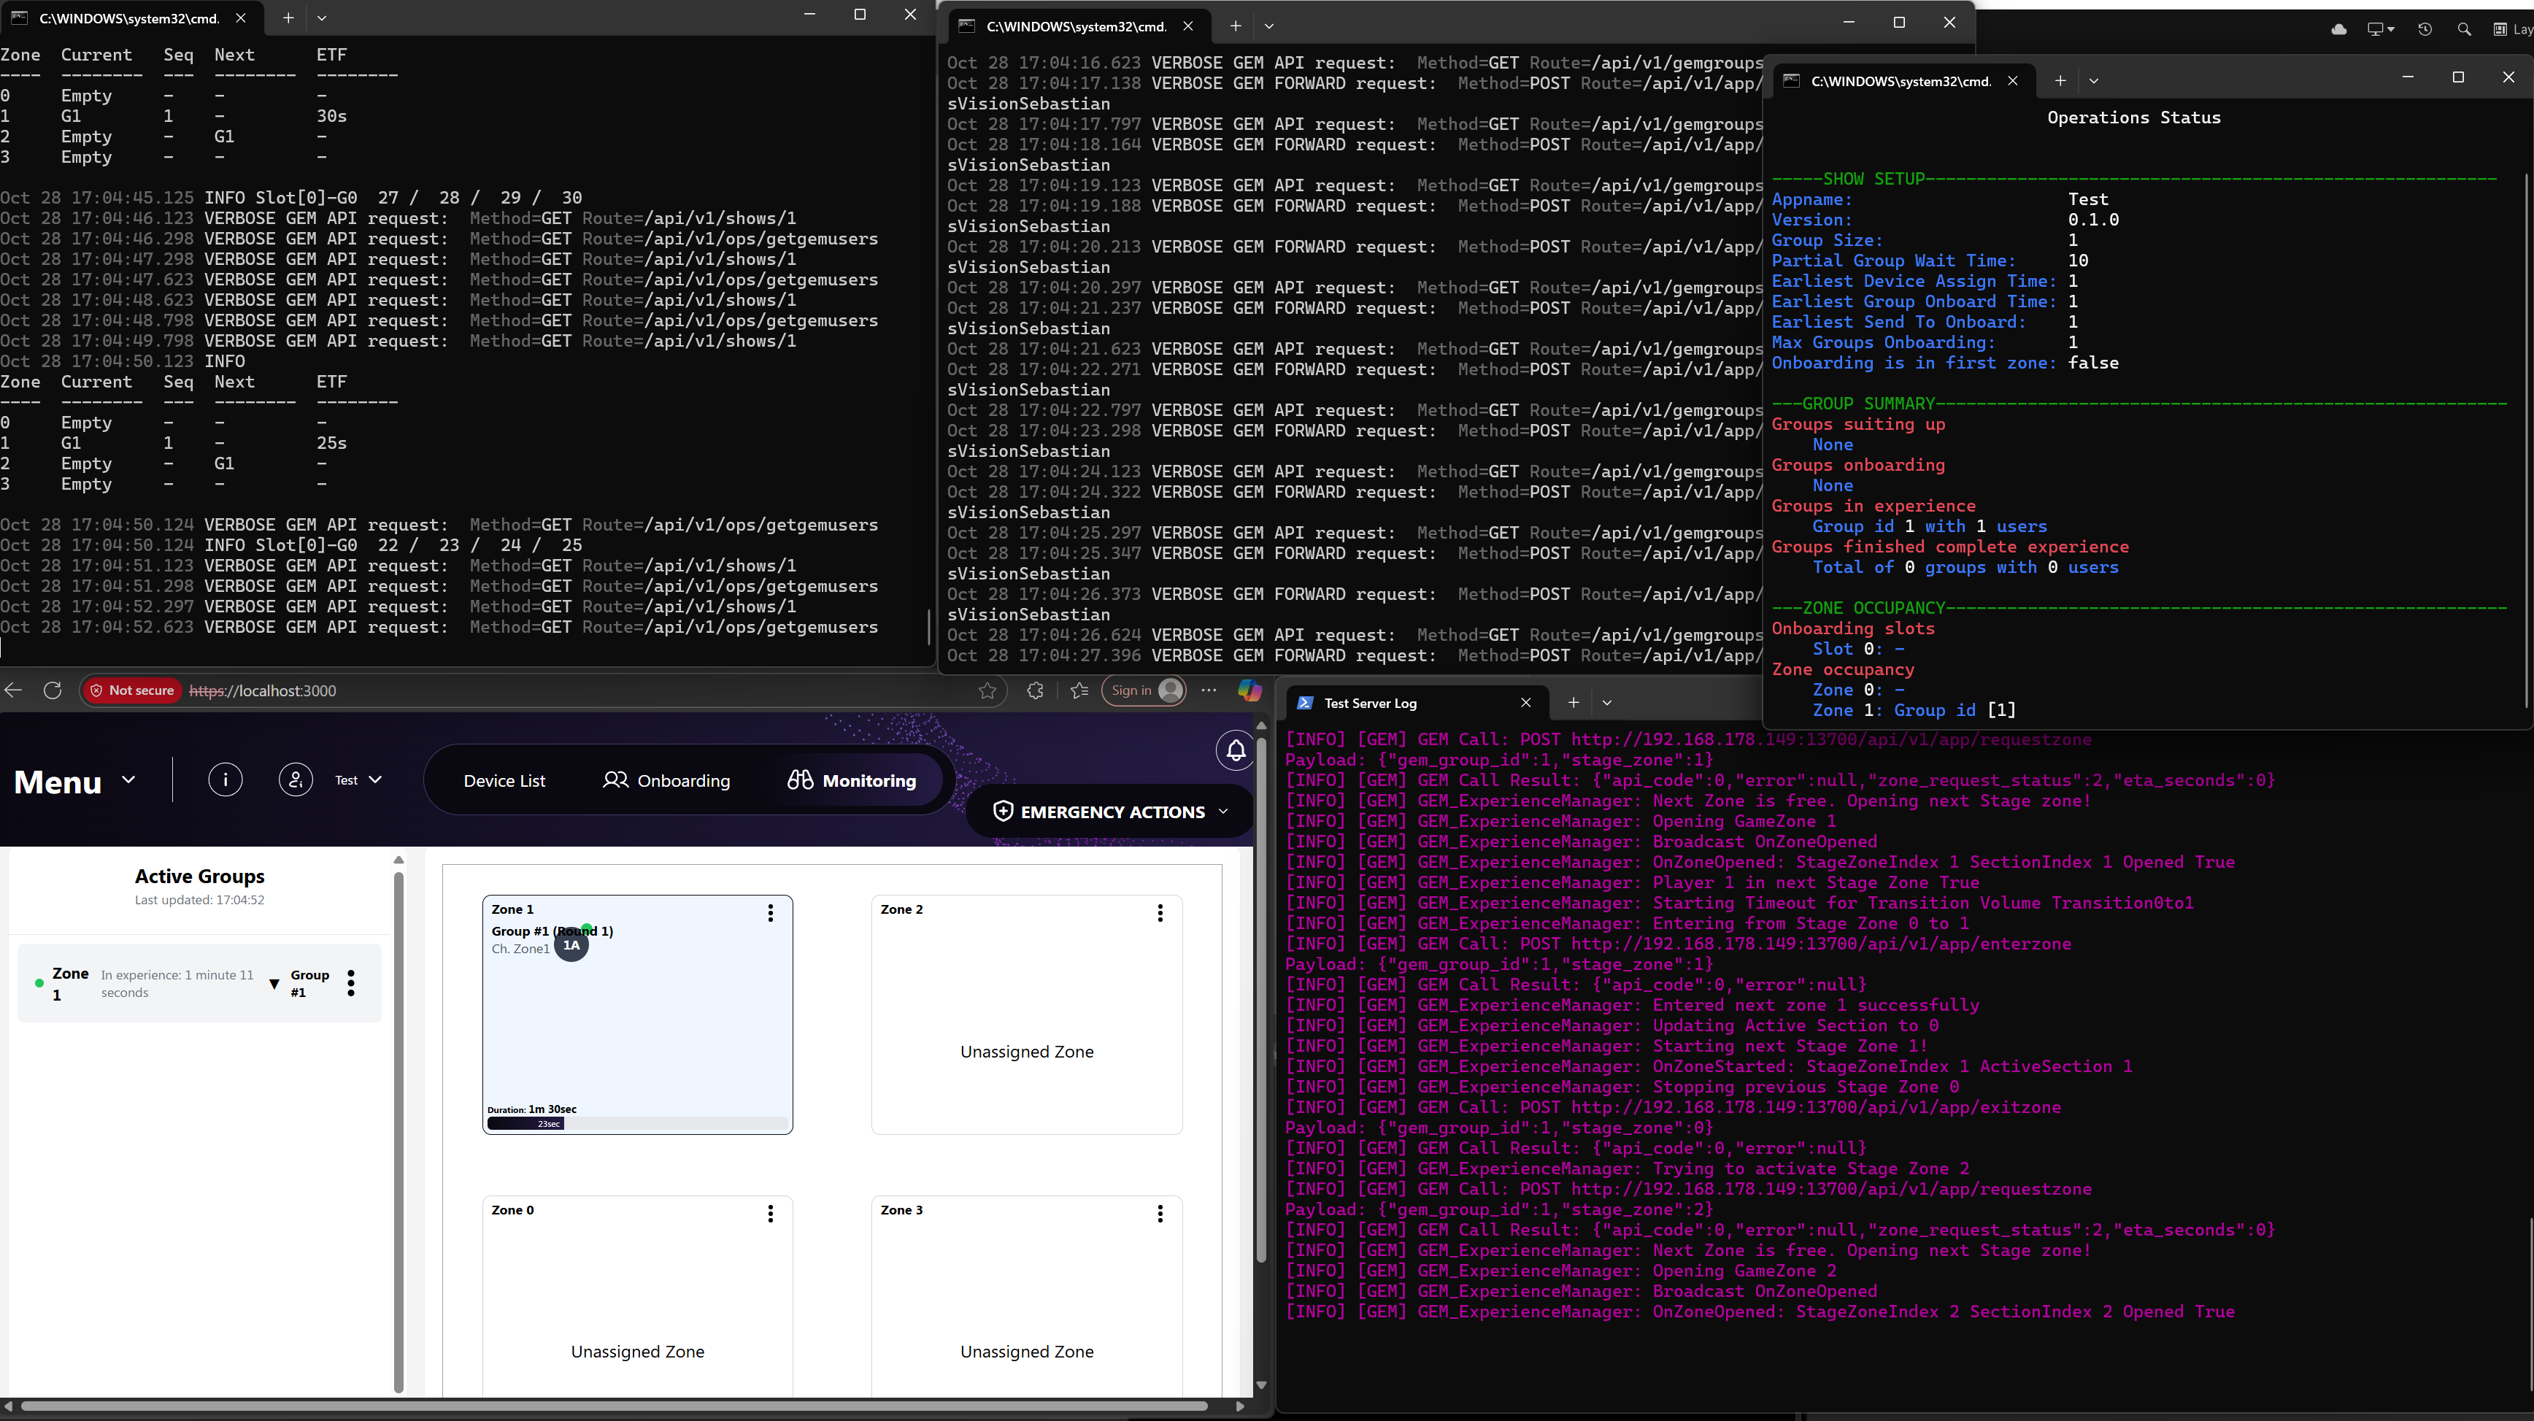
Task: Click the Copilot icon in browser toolbar
Action: pos(1249,690)
